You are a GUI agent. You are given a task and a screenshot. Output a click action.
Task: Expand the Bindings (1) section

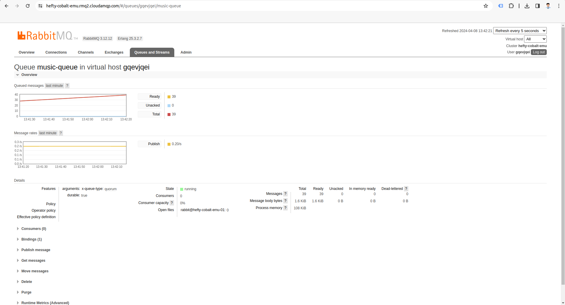pos(32,239)
